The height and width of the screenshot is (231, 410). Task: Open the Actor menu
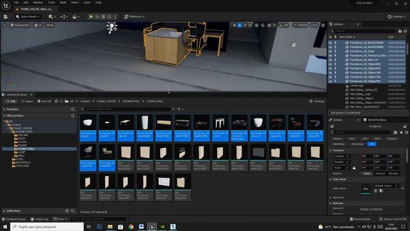coord(87,3)
